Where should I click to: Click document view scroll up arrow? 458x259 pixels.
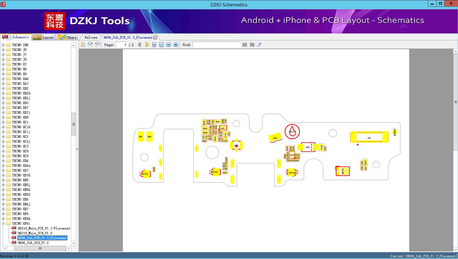tap(456, 52)
